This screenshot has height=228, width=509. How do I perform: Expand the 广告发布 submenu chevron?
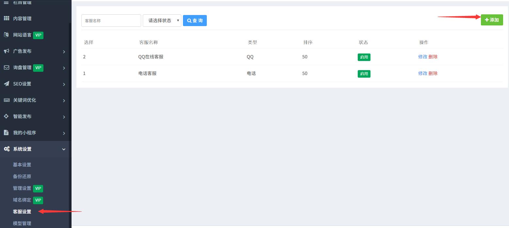point(64,52)
